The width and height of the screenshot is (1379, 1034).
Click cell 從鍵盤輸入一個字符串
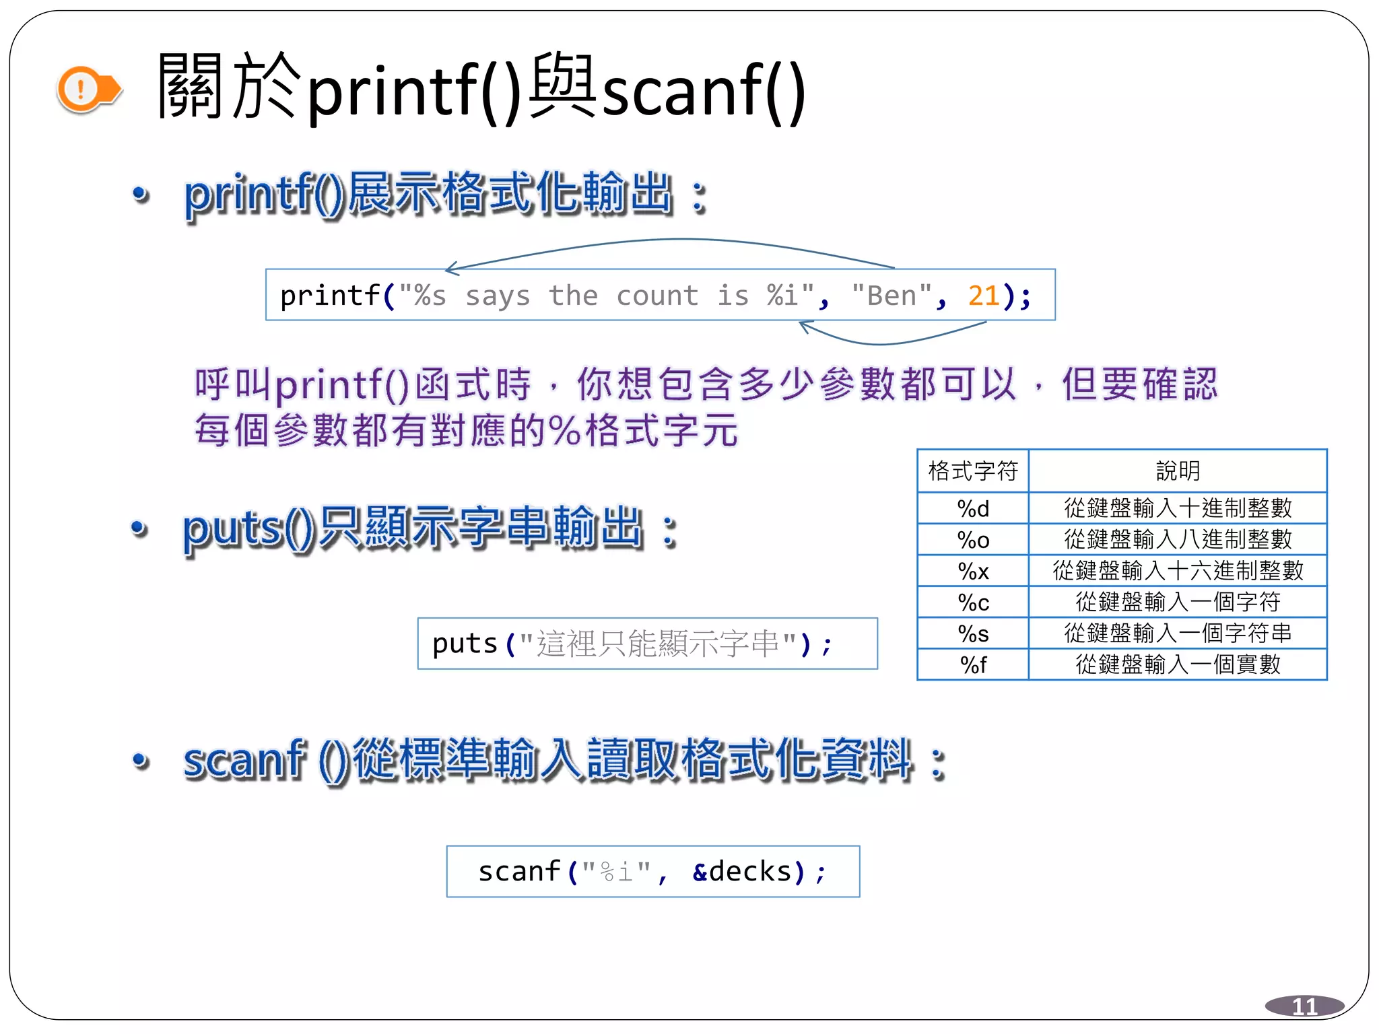(x=1178, y=633)
